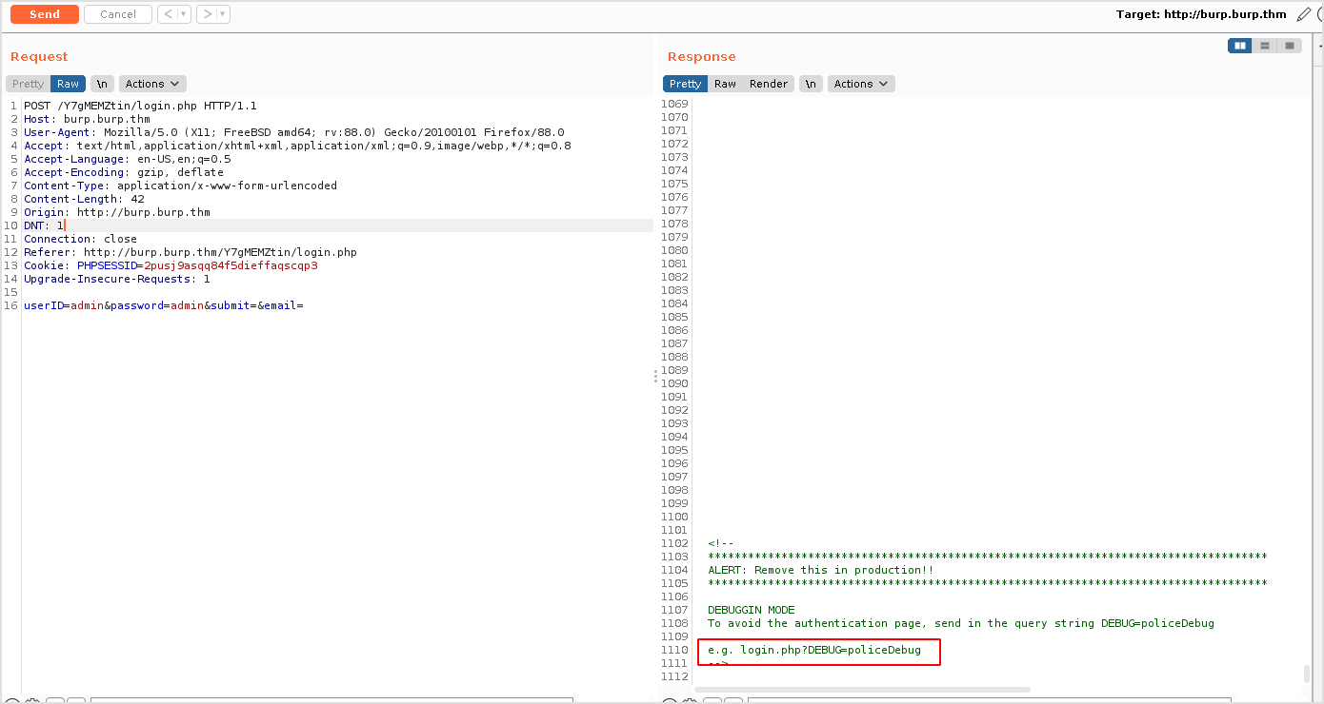Click the Referer header line
The height and width of the screenshot is (704, 1324).
click(191, 252)
